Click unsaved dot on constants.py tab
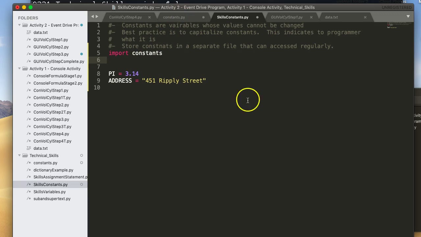 [203, 17]
